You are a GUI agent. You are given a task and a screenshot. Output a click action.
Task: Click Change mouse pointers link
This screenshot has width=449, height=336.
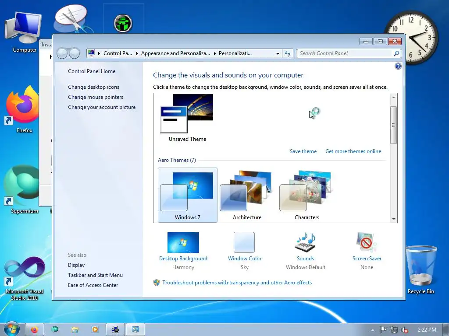(x=96, y=97)
